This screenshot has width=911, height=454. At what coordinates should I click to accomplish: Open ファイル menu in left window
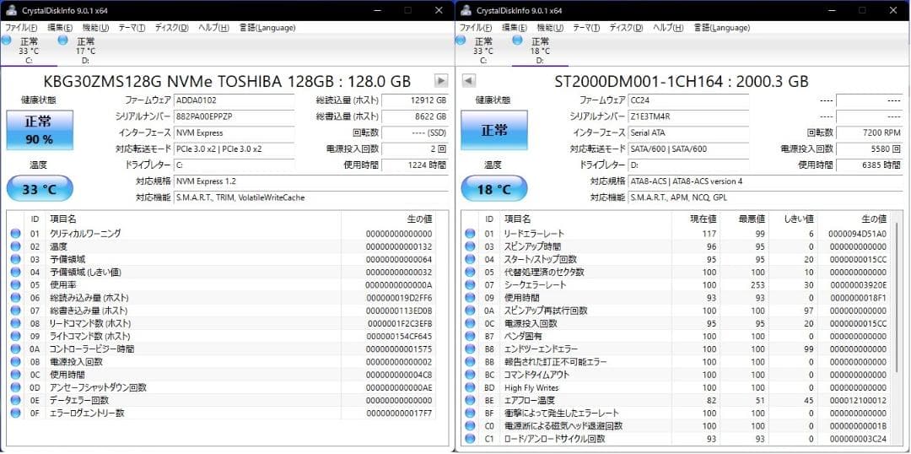tap(21, 27)
